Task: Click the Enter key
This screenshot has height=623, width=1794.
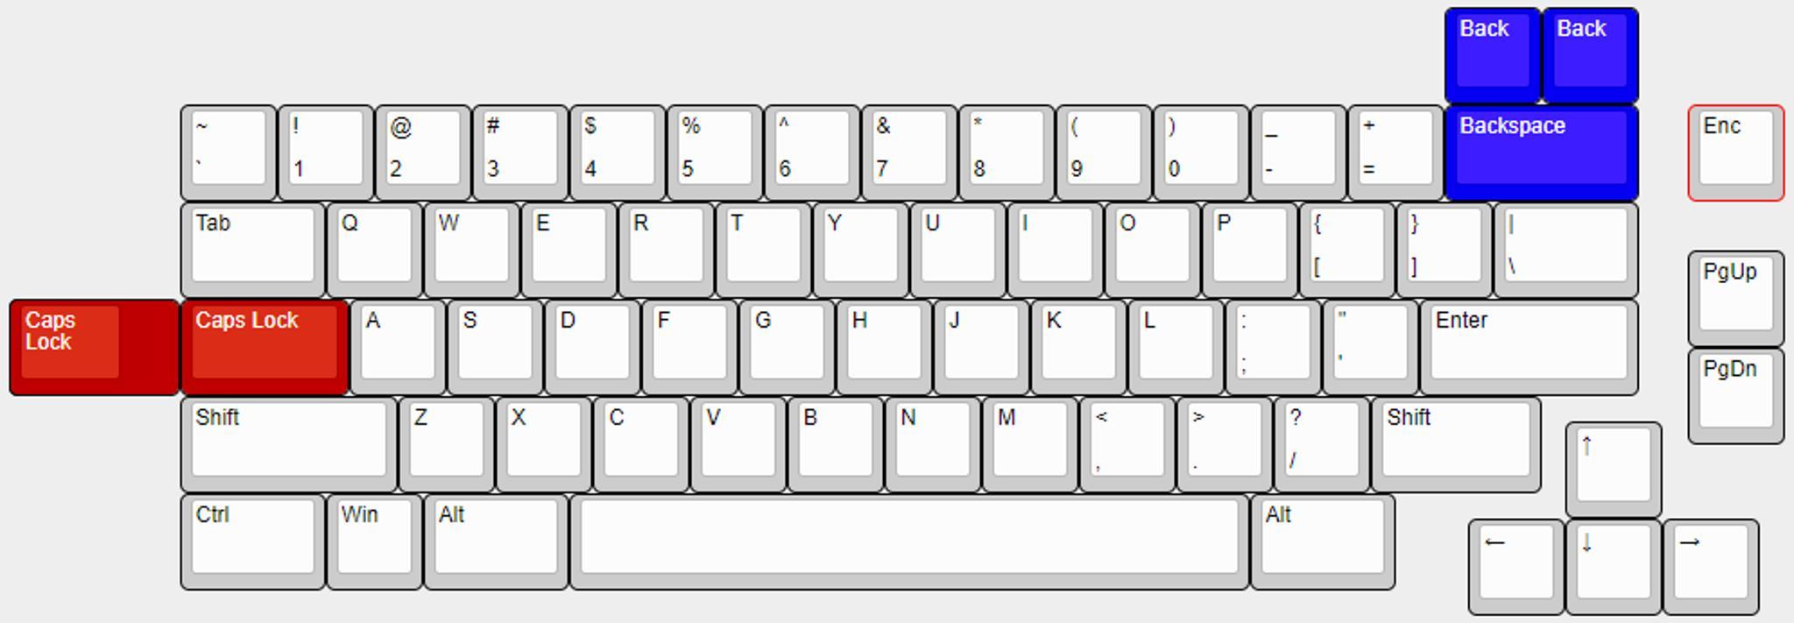Action: click(1529, 348)
